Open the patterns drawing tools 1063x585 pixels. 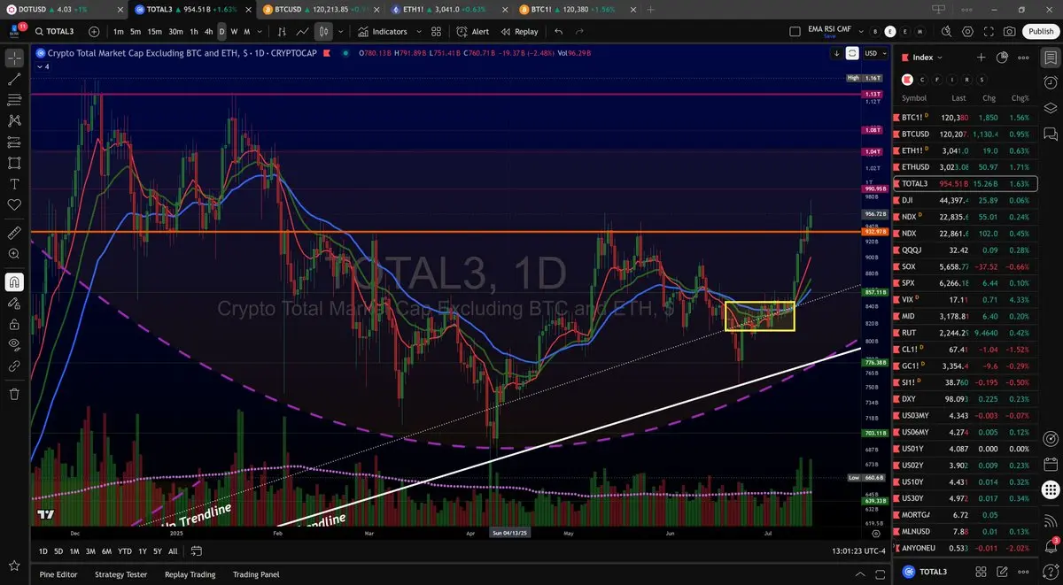coord(14,121)
